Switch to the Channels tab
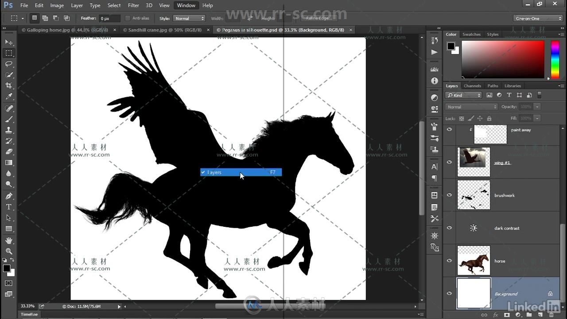This screenshot has height=319, width=567. 472,86
